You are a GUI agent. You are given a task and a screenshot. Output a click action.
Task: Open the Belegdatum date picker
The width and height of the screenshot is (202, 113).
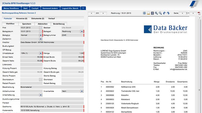(x=41, y=31)
